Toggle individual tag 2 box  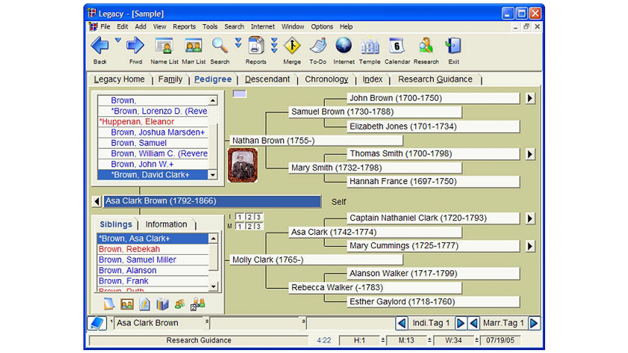point(249,217)
